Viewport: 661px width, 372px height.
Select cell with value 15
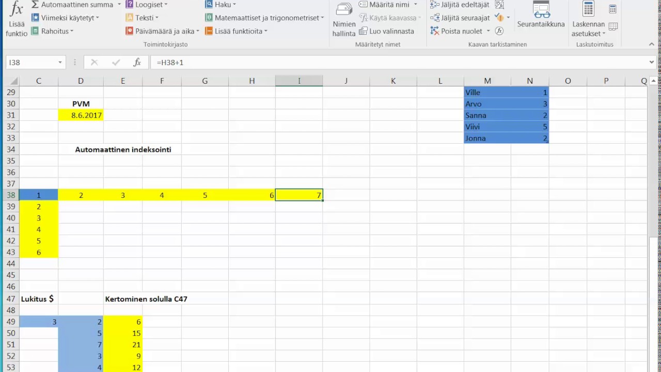click(x=123, y=333)
